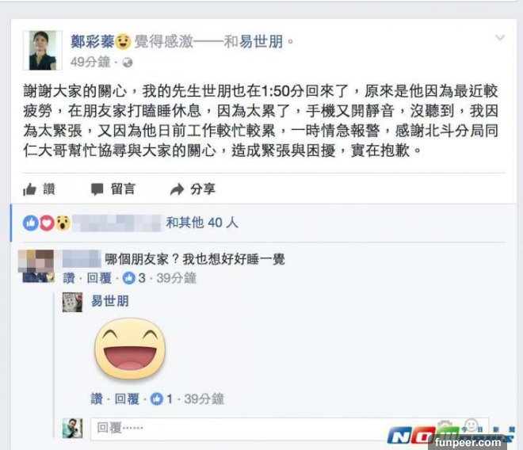Click the wow face reaction icon
Image resolution: width=523 pixels, height=450 pixels.
point(63,223)
